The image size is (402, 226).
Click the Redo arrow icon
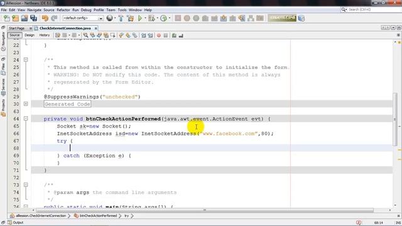point(54,18)
